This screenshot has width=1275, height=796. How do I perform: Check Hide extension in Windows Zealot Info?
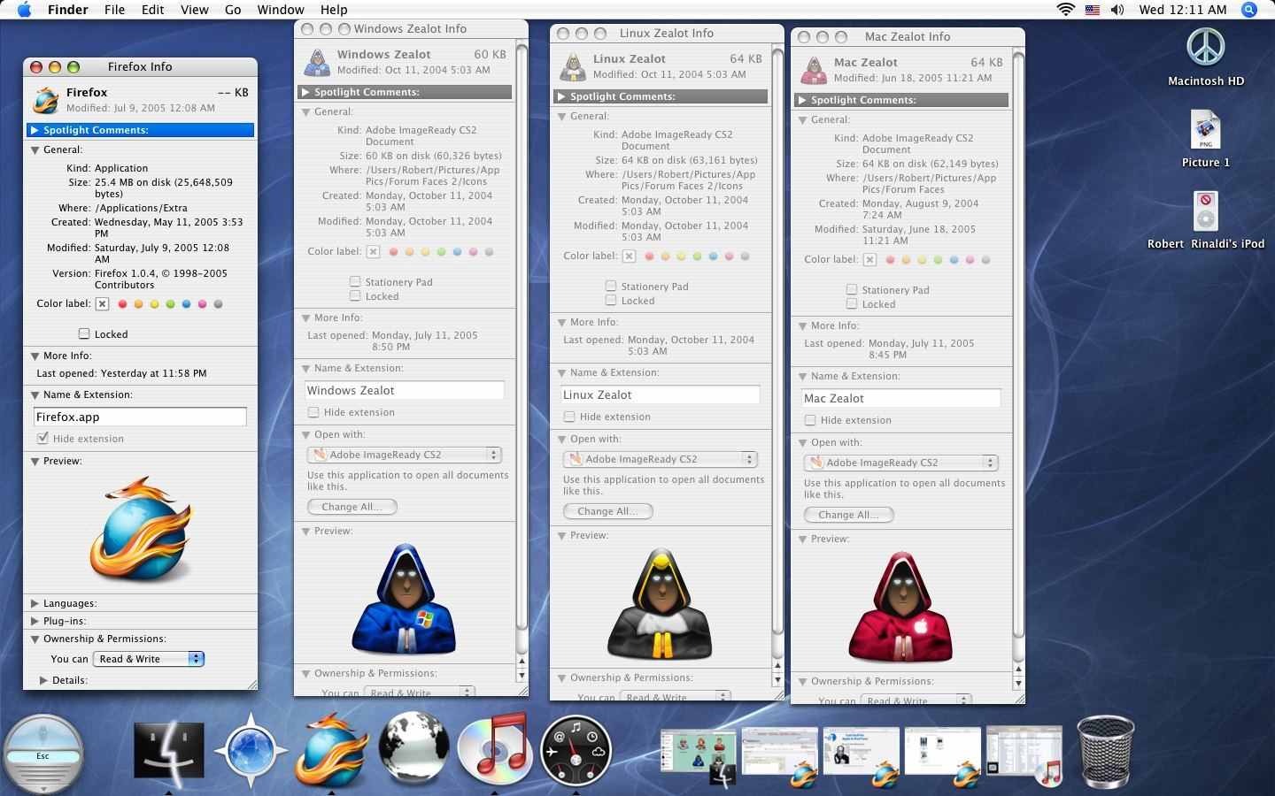pos(313,412)
